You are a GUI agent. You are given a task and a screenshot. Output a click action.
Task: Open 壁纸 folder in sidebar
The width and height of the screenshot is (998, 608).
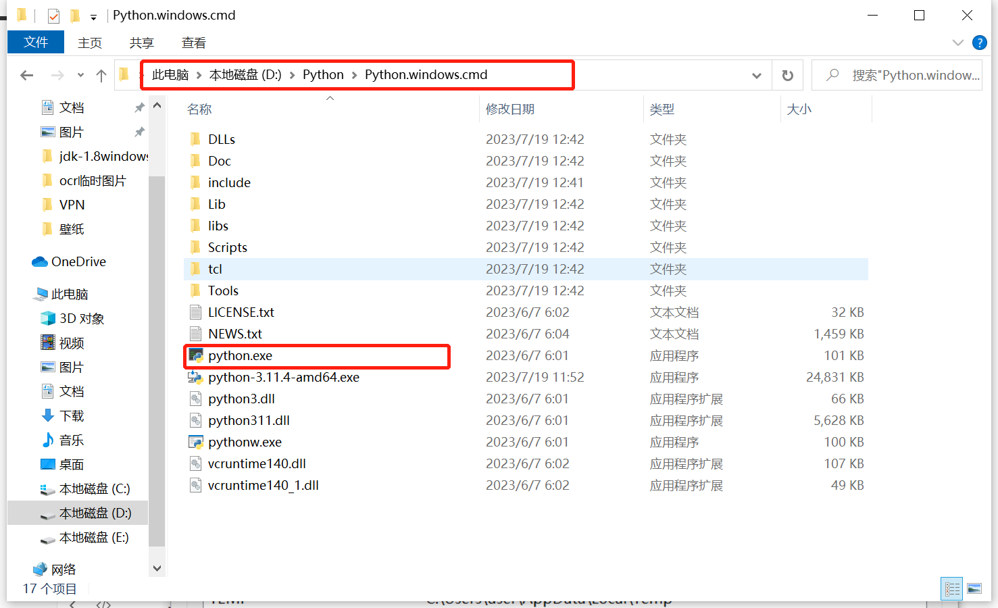(x=72, y=229)
